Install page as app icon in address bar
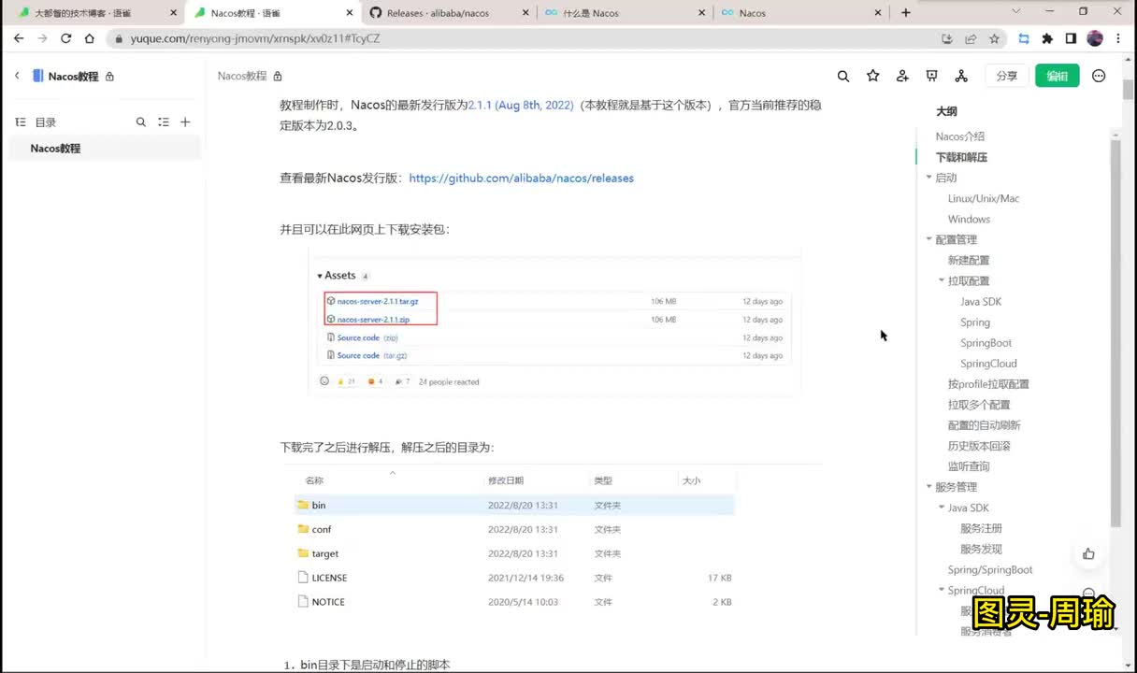This screenshot has width=1137, height=673. [947, 38]
